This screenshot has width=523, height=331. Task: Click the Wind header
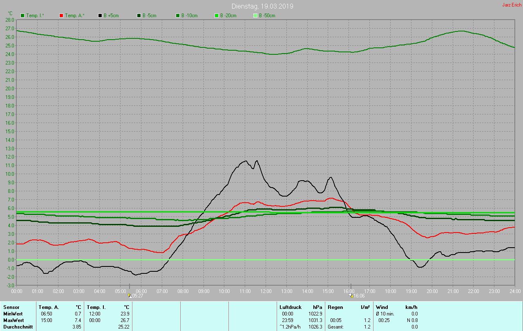382,307
